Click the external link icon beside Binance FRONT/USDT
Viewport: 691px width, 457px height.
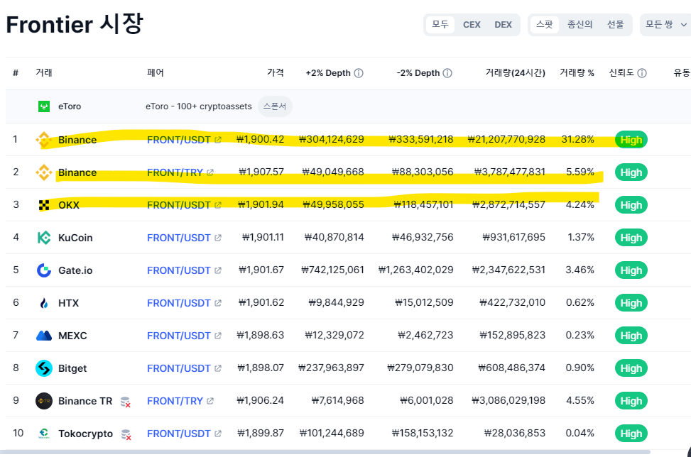coord(218,140)
